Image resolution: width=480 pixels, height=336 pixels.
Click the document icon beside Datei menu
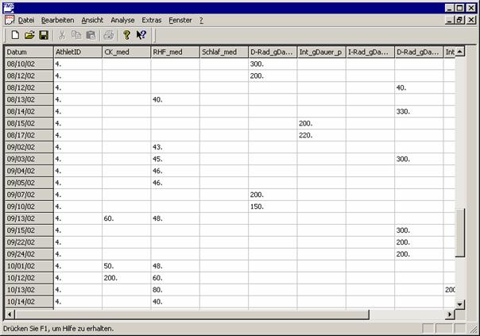(10, 20)
